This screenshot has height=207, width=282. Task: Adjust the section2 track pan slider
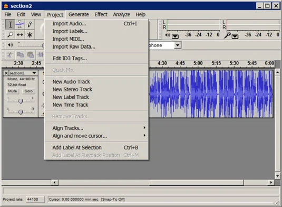click(21, 112)
